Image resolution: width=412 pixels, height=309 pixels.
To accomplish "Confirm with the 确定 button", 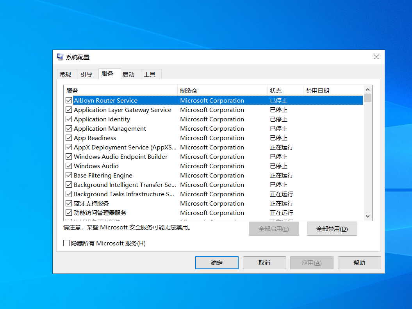I will tap(217, 263).
